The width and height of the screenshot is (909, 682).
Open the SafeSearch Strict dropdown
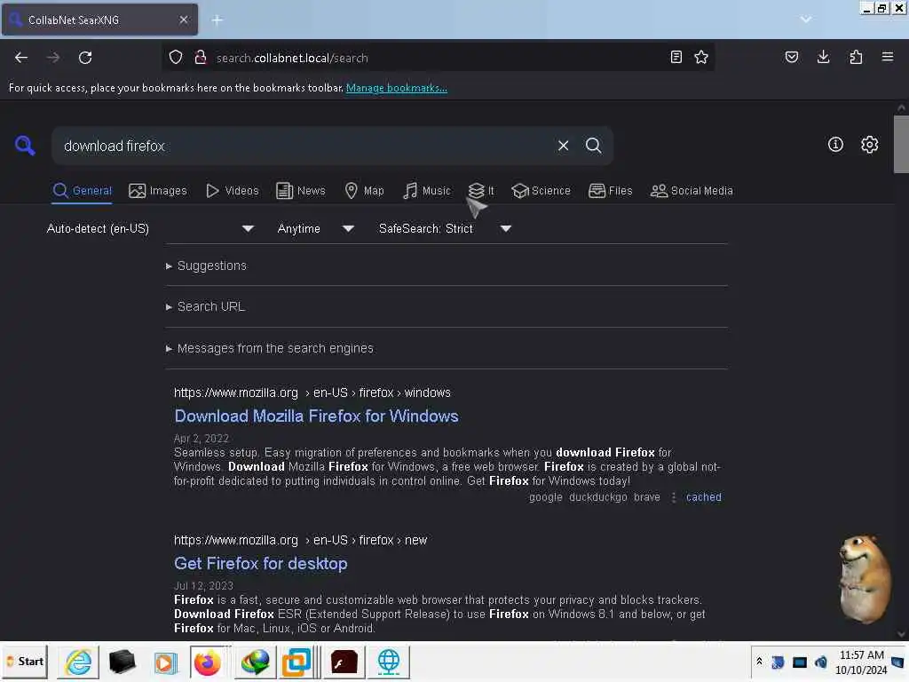(445, 228)
